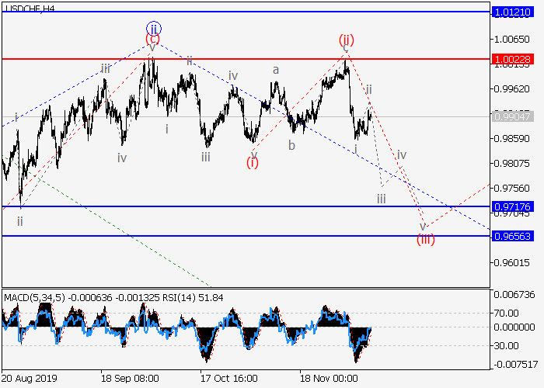The image size is (544, 388).
Task: Click the red (i) wave label
Action: 253,162
